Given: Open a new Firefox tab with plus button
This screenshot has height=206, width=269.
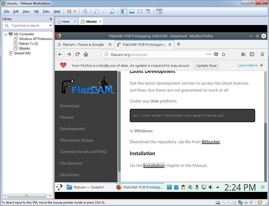Looking at the screenshot, I should [179, 44].
